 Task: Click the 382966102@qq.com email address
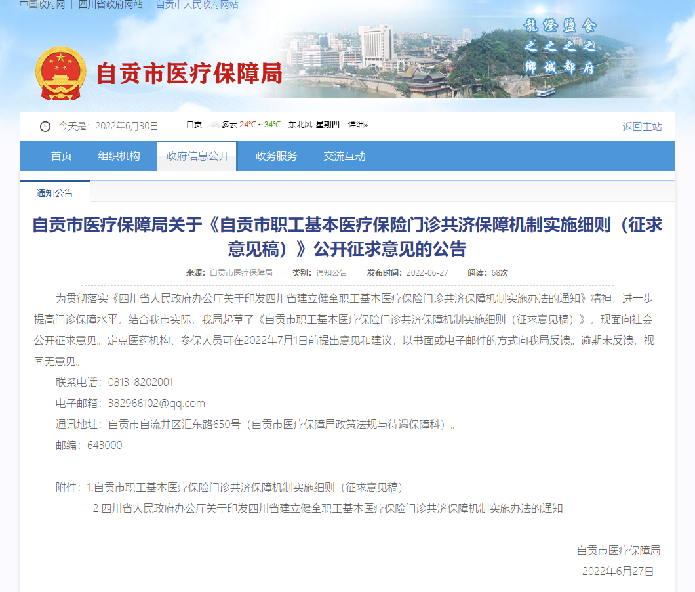pos(157,403)
